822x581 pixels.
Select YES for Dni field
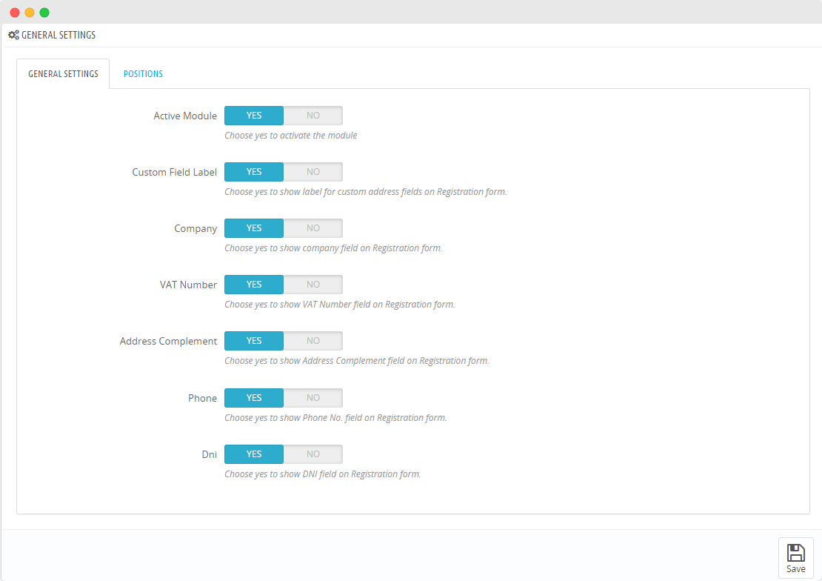pos(254,454)
